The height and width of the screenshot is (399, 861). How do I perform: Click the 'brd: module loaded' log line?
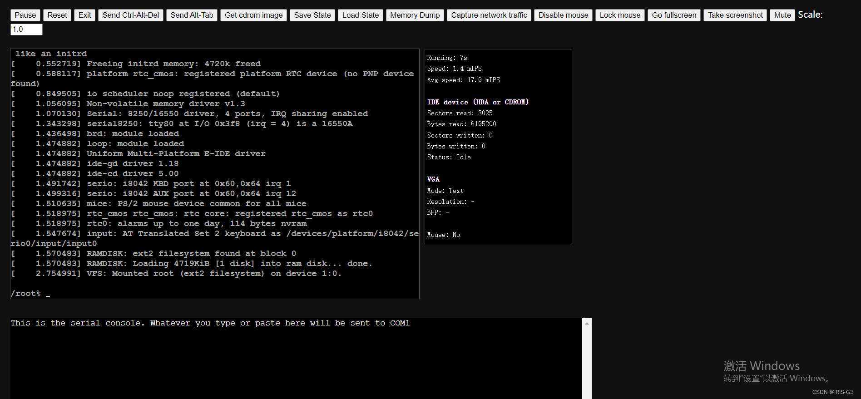click(x=95, y=133)
